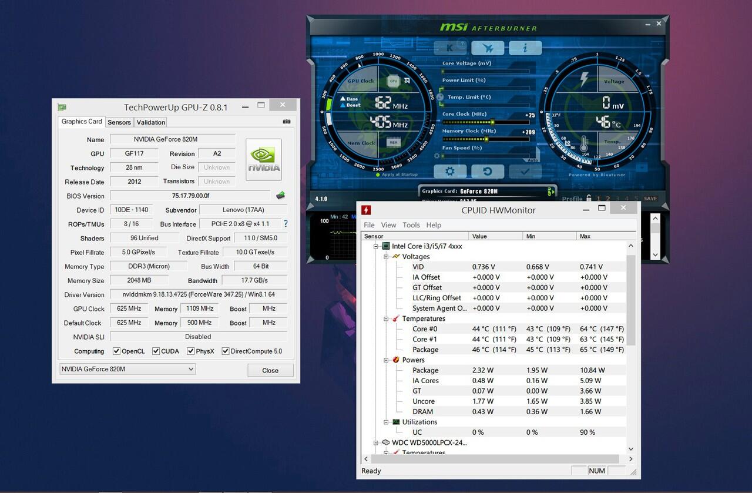
Task: Click the airplane icon button in Afterburner
Action: pos(488,48)
